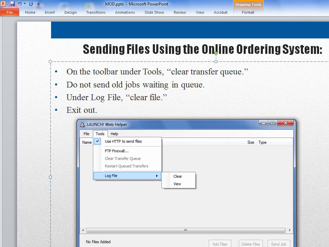Open the Transitions ribbon tab
This screenshot has height=247, width=329.
[96, 12]
